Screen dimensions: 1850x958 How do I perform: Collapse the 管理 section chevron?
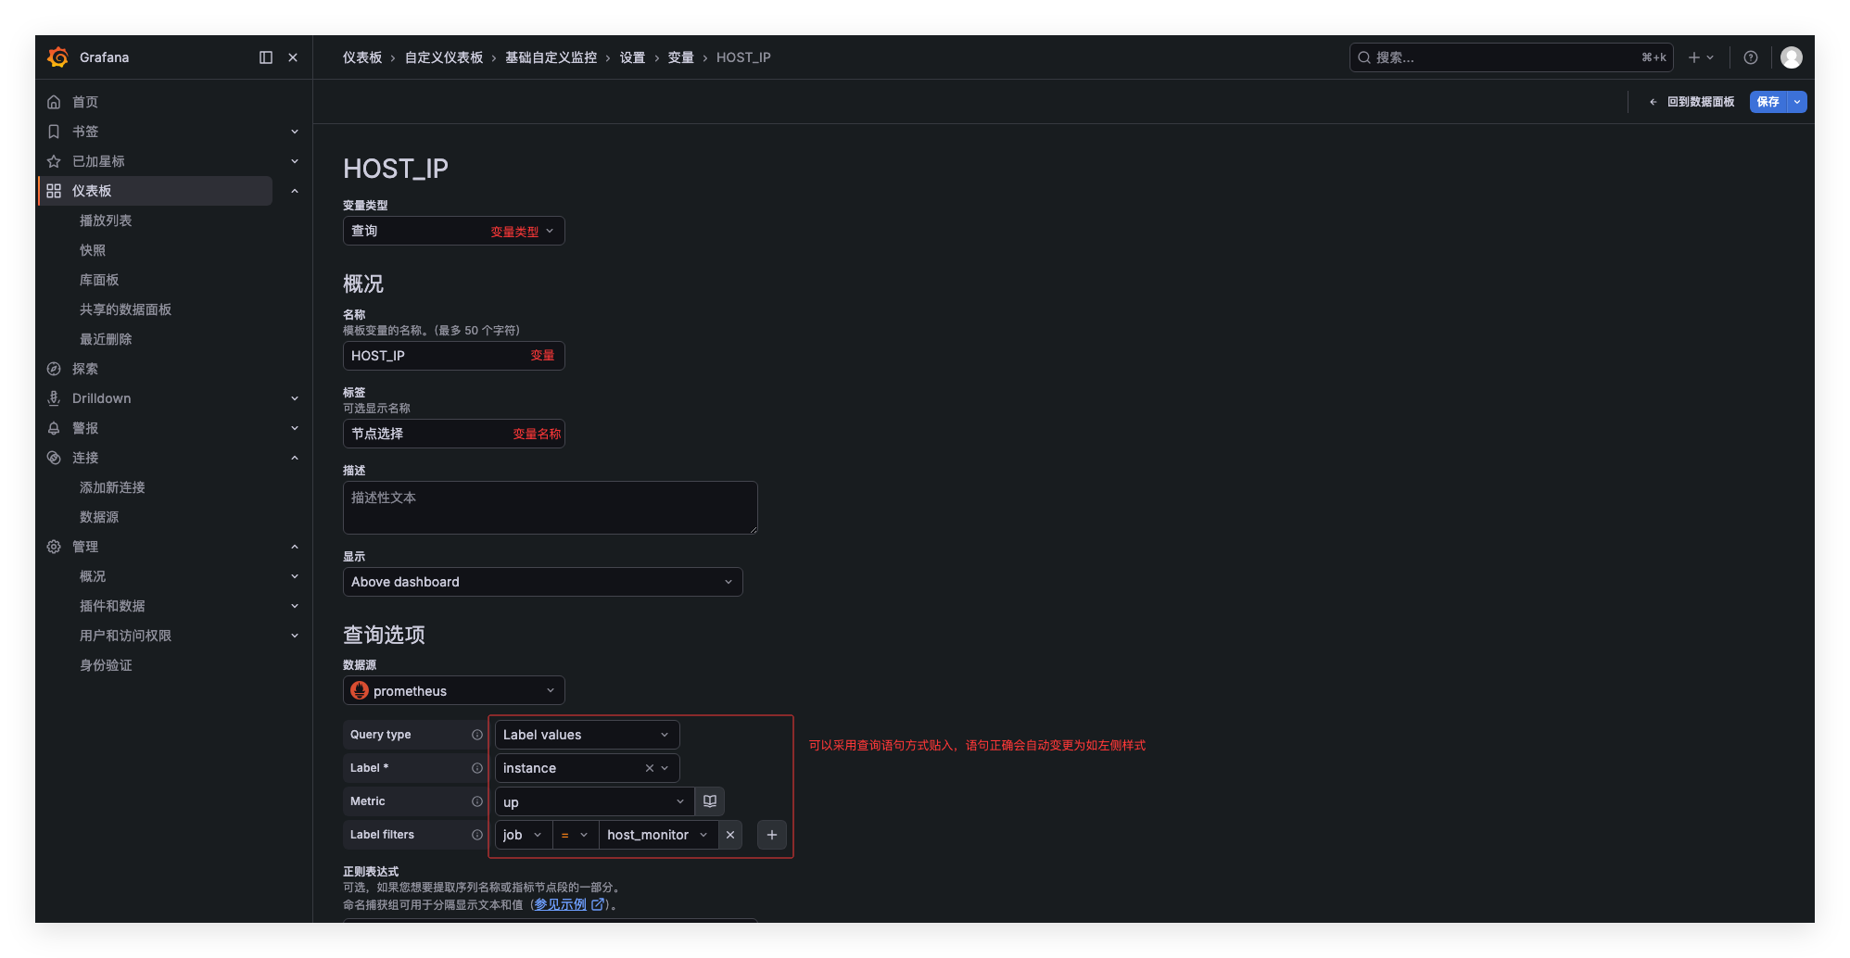295,547
